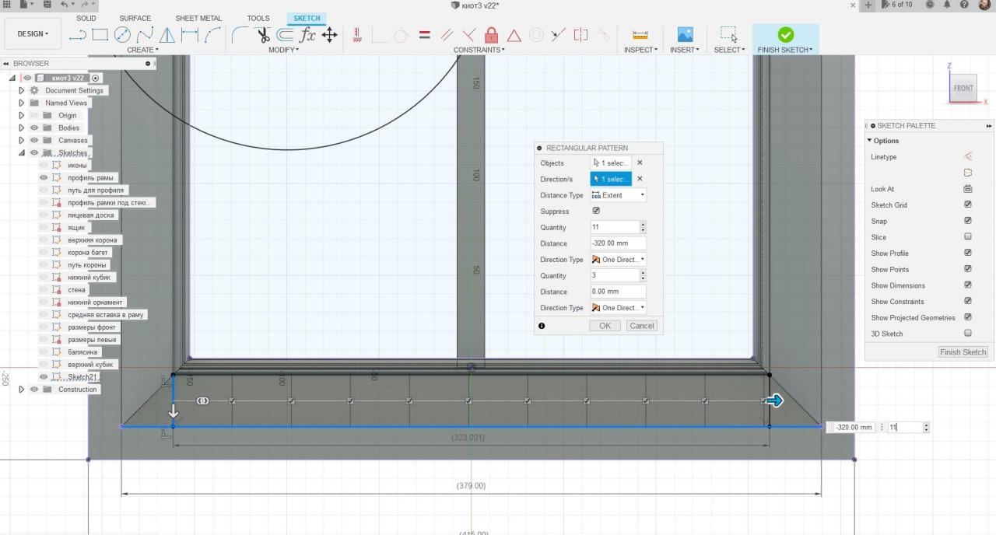The height and width of the screenshot is (535, 996).
Task: Open the DESIGN workspace dropdown
Action: (33, 34)
